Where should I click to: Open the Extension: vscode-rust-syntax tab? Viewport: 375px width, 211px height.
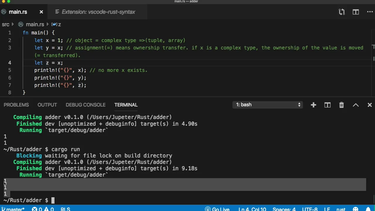[x=98, y=12]
